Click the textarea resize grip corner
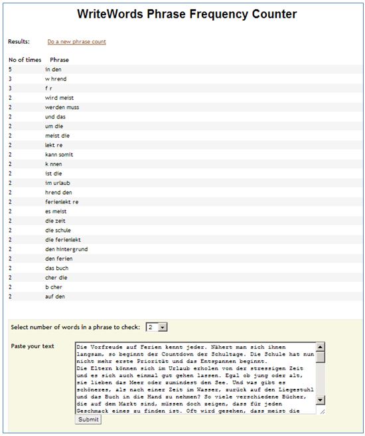This screenshot has width=365, height=436. tap(322, 411)
